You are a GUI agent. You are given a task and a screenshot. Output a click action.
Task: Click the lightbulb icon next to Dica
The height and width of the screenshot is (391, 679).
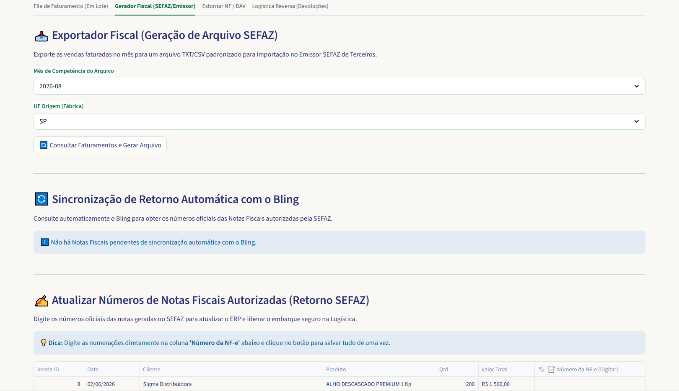[x=44, y=343]
